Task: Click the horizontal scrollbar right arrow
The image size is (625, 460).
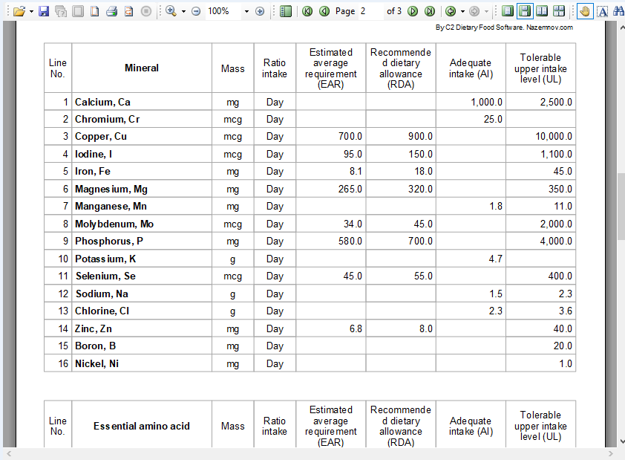Action: pos(610,453)
